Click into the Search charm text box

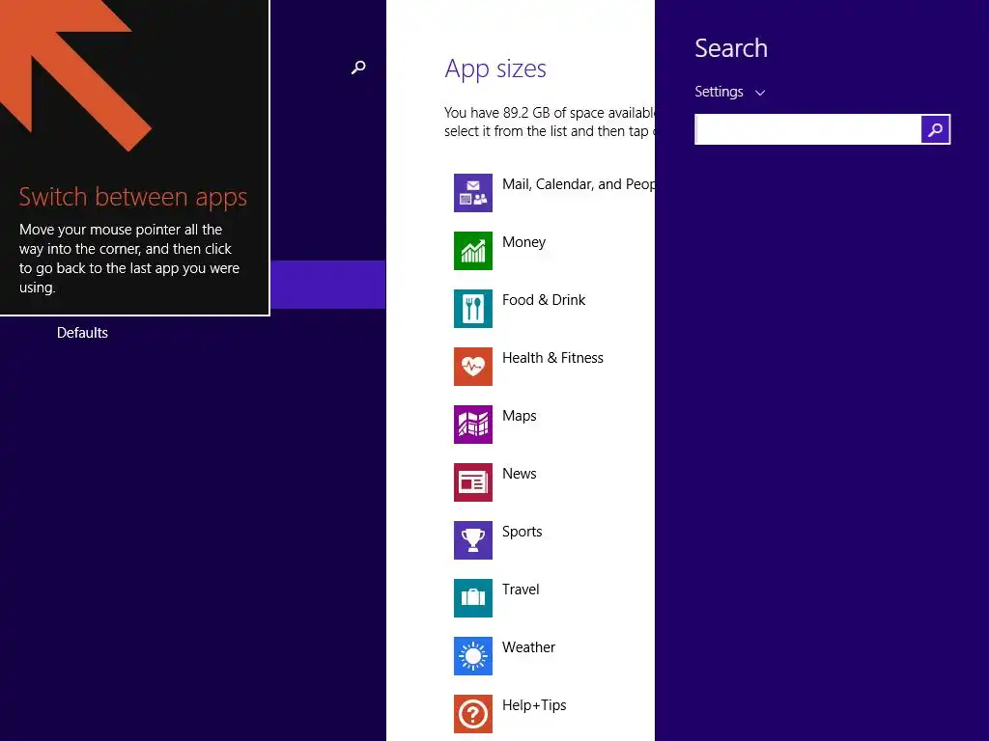pyautogui.click(x=808, y=130)
